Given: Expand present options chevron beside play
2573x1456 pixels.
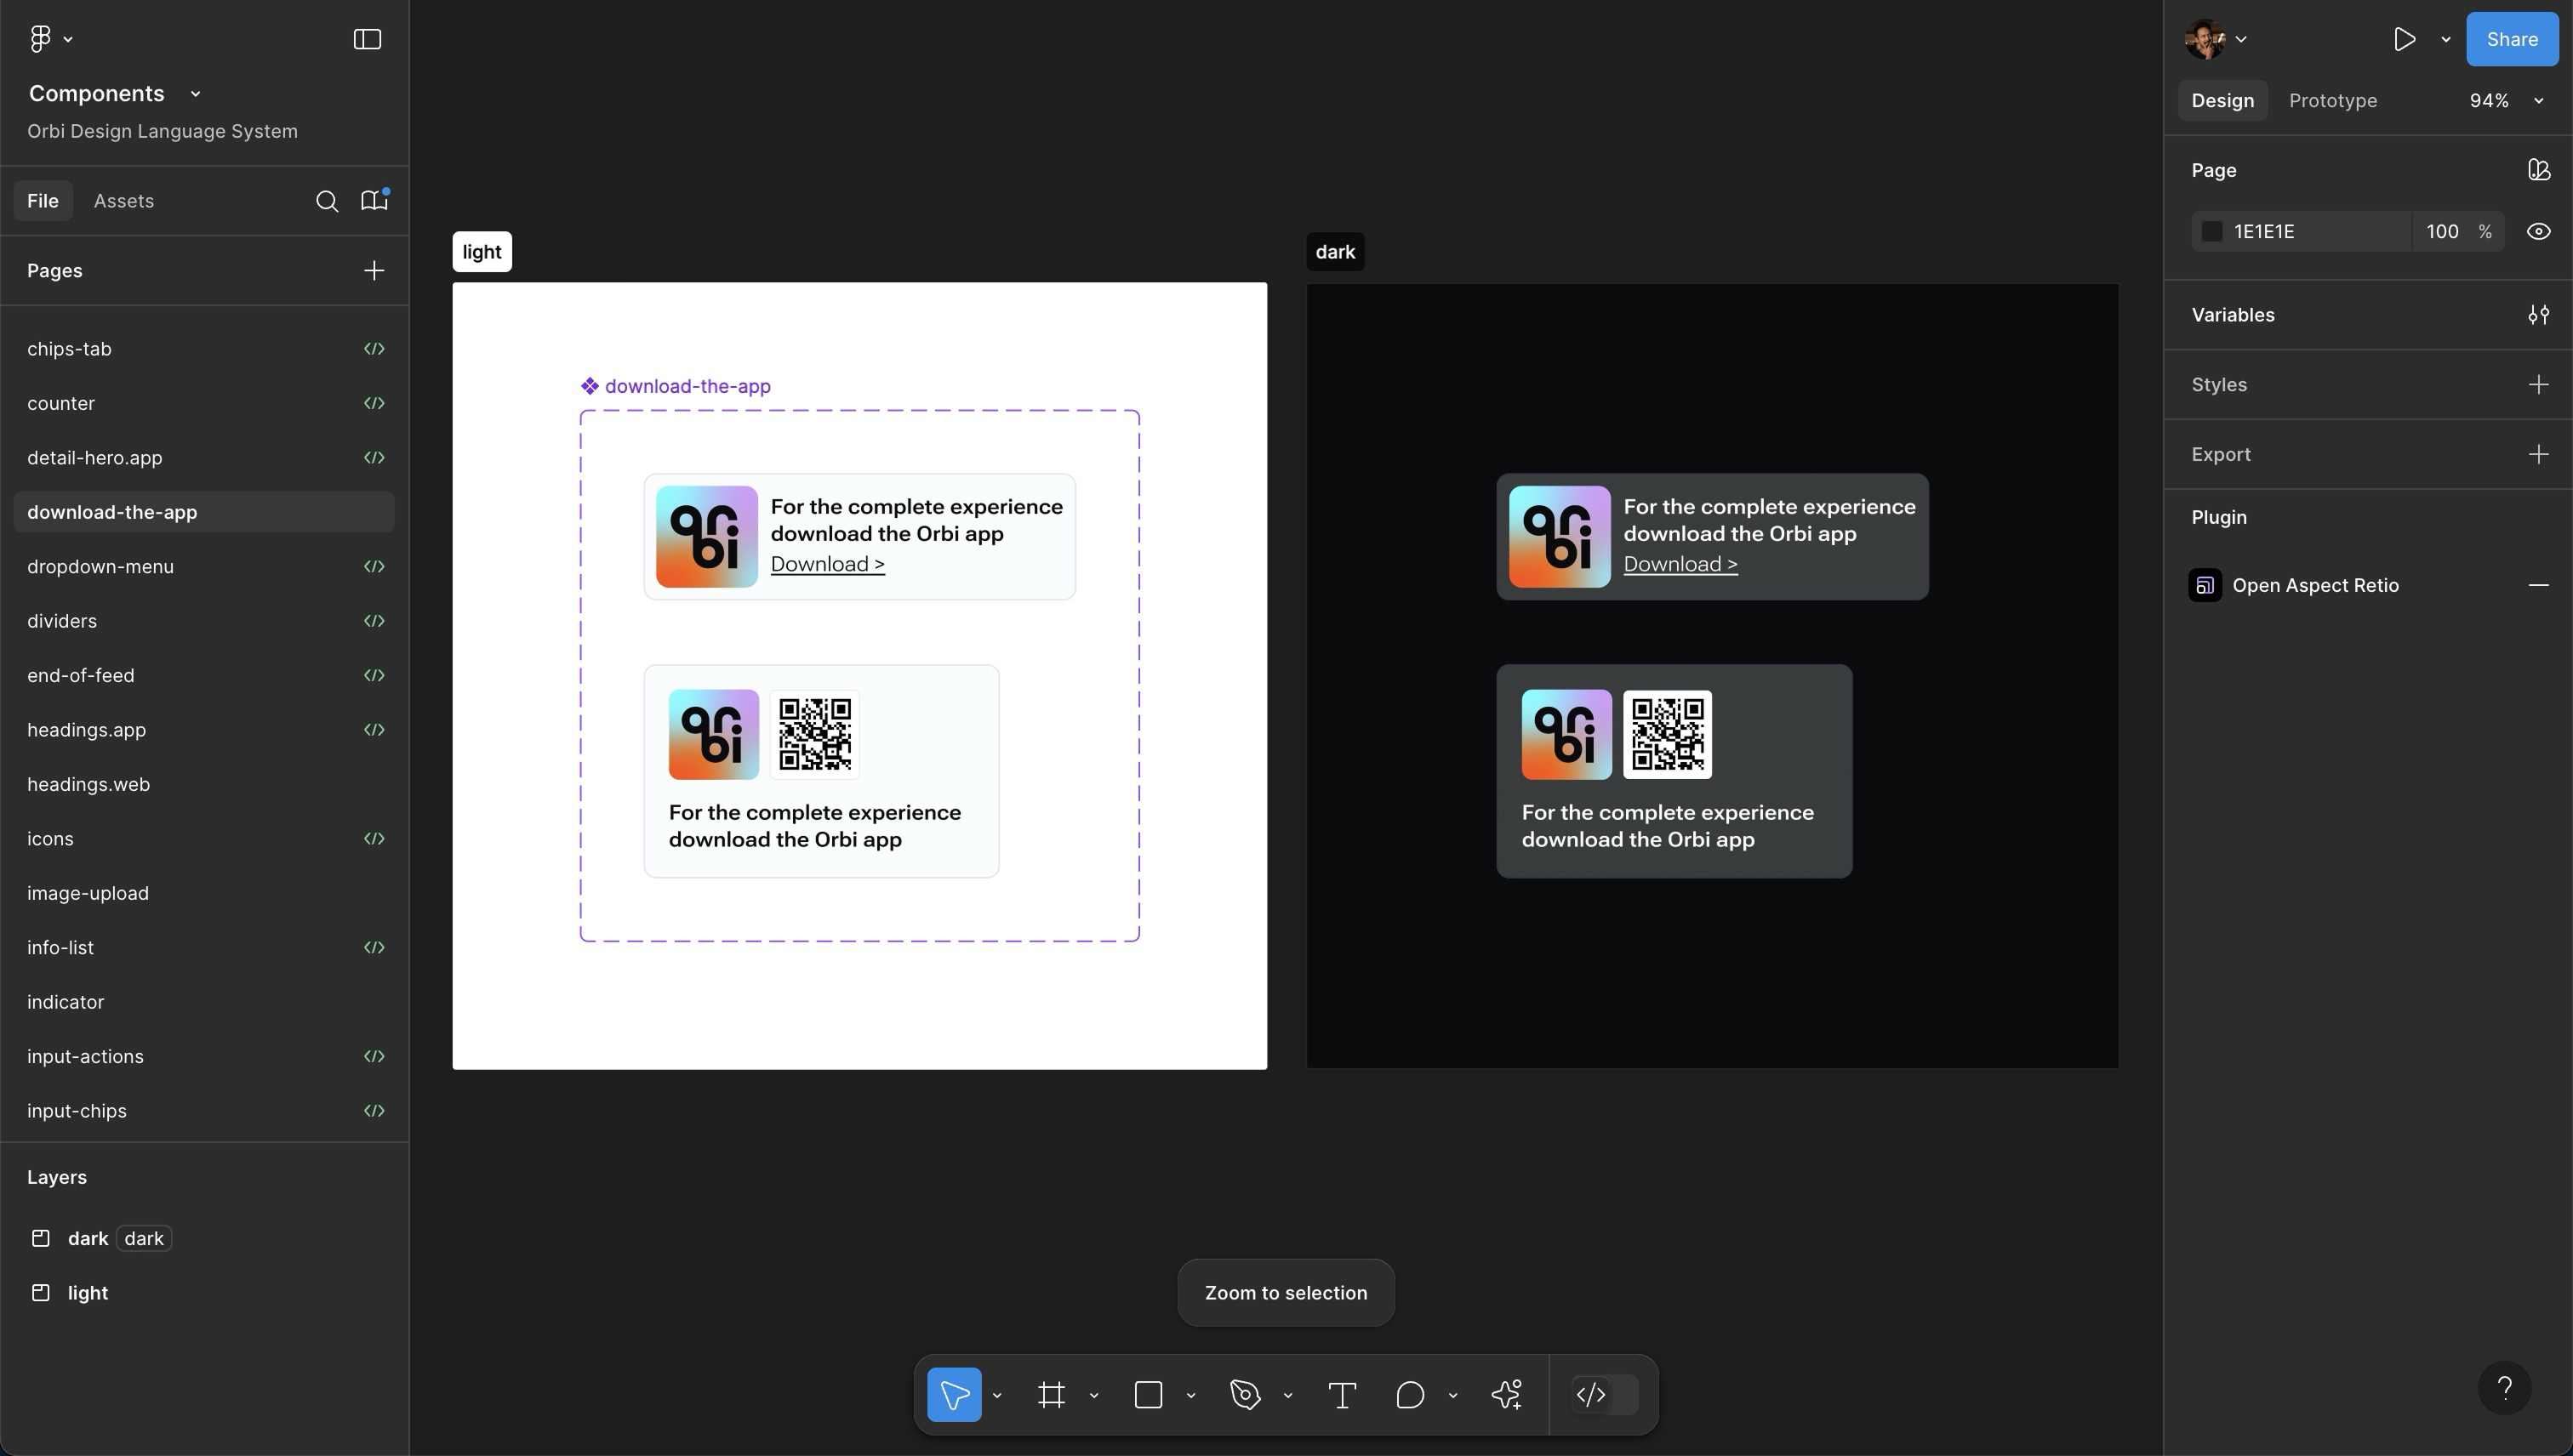Looking at the screenshot, I should coord(2446,39).
